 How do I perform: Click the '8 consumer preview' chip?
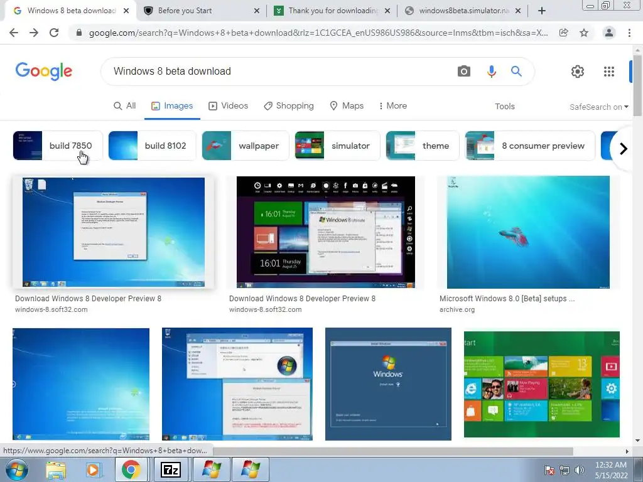[x=530, y=146]
